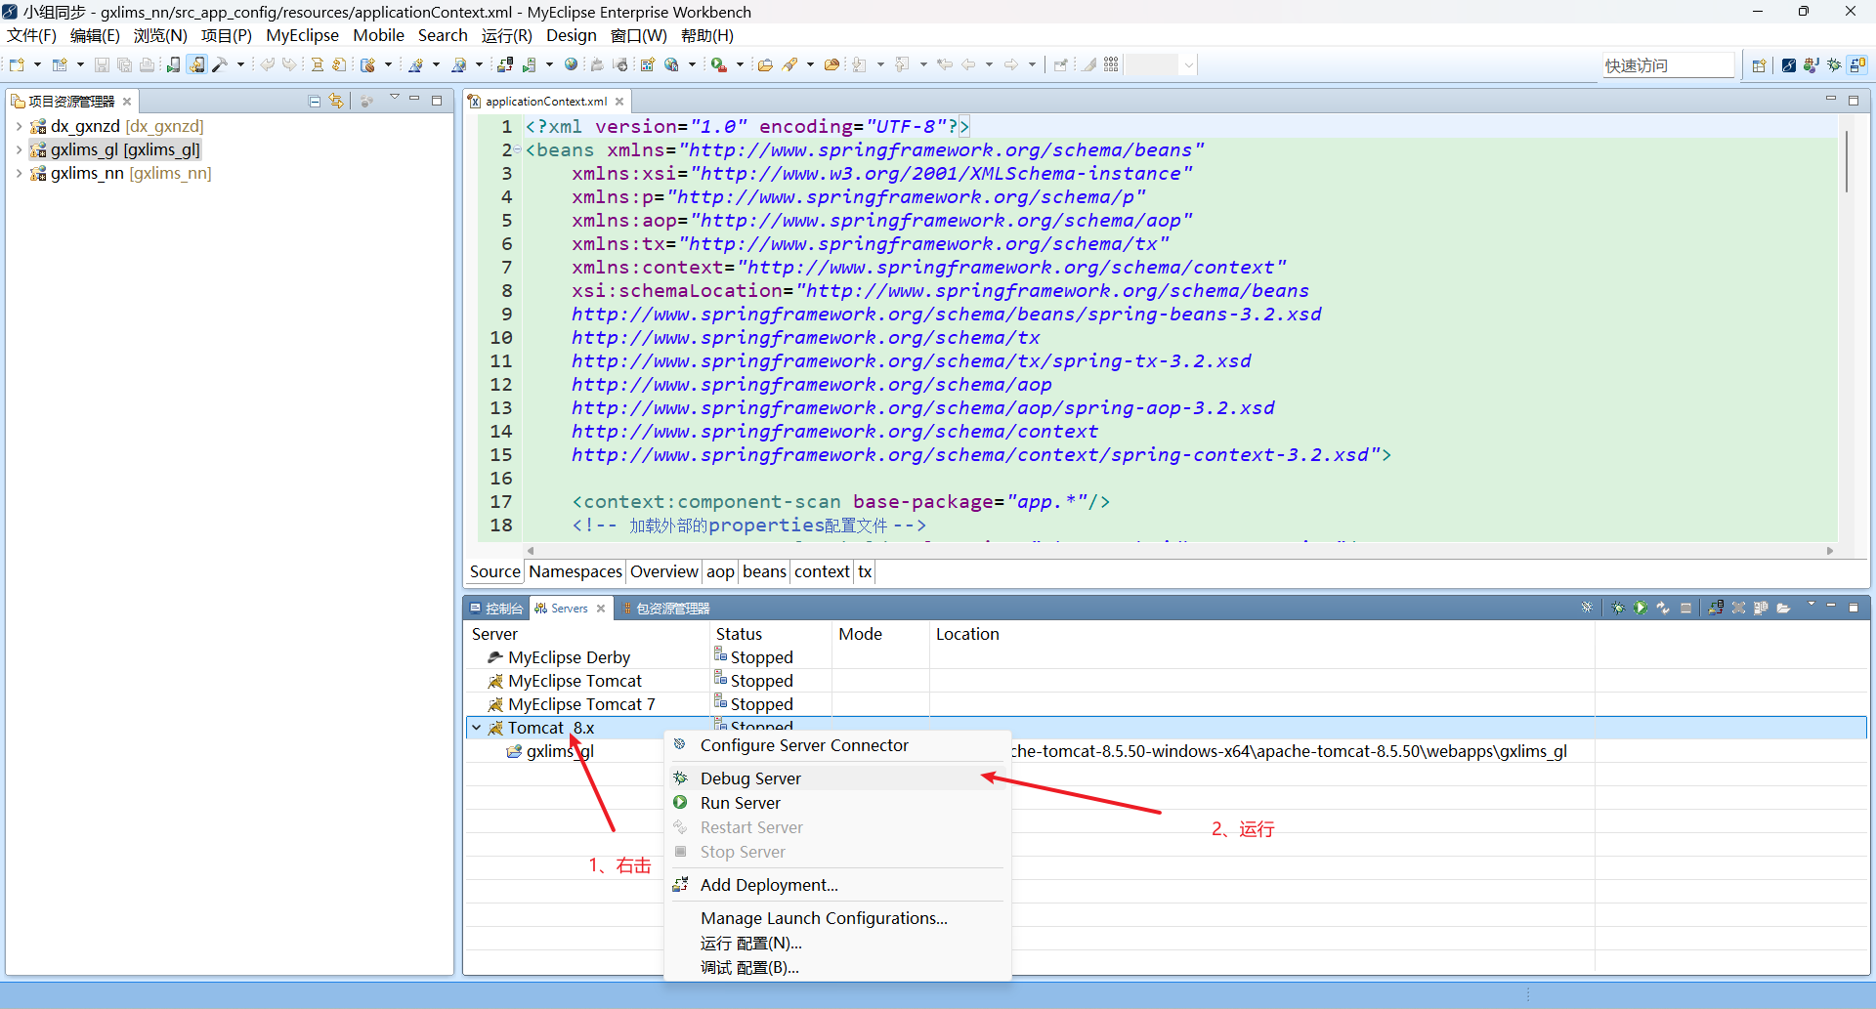Maximize the editor area
This screenshot has width=1876, height=1009.
[1854, 100]
